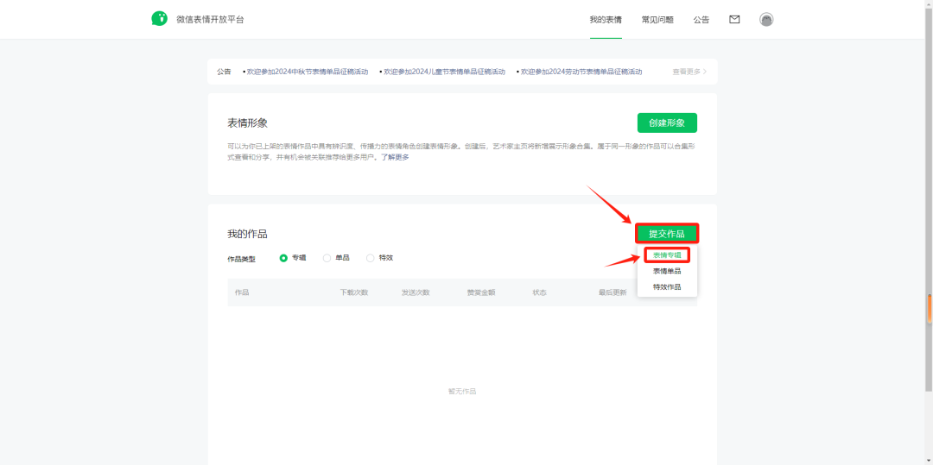Click the WeChat sticker platform logo

160,19
